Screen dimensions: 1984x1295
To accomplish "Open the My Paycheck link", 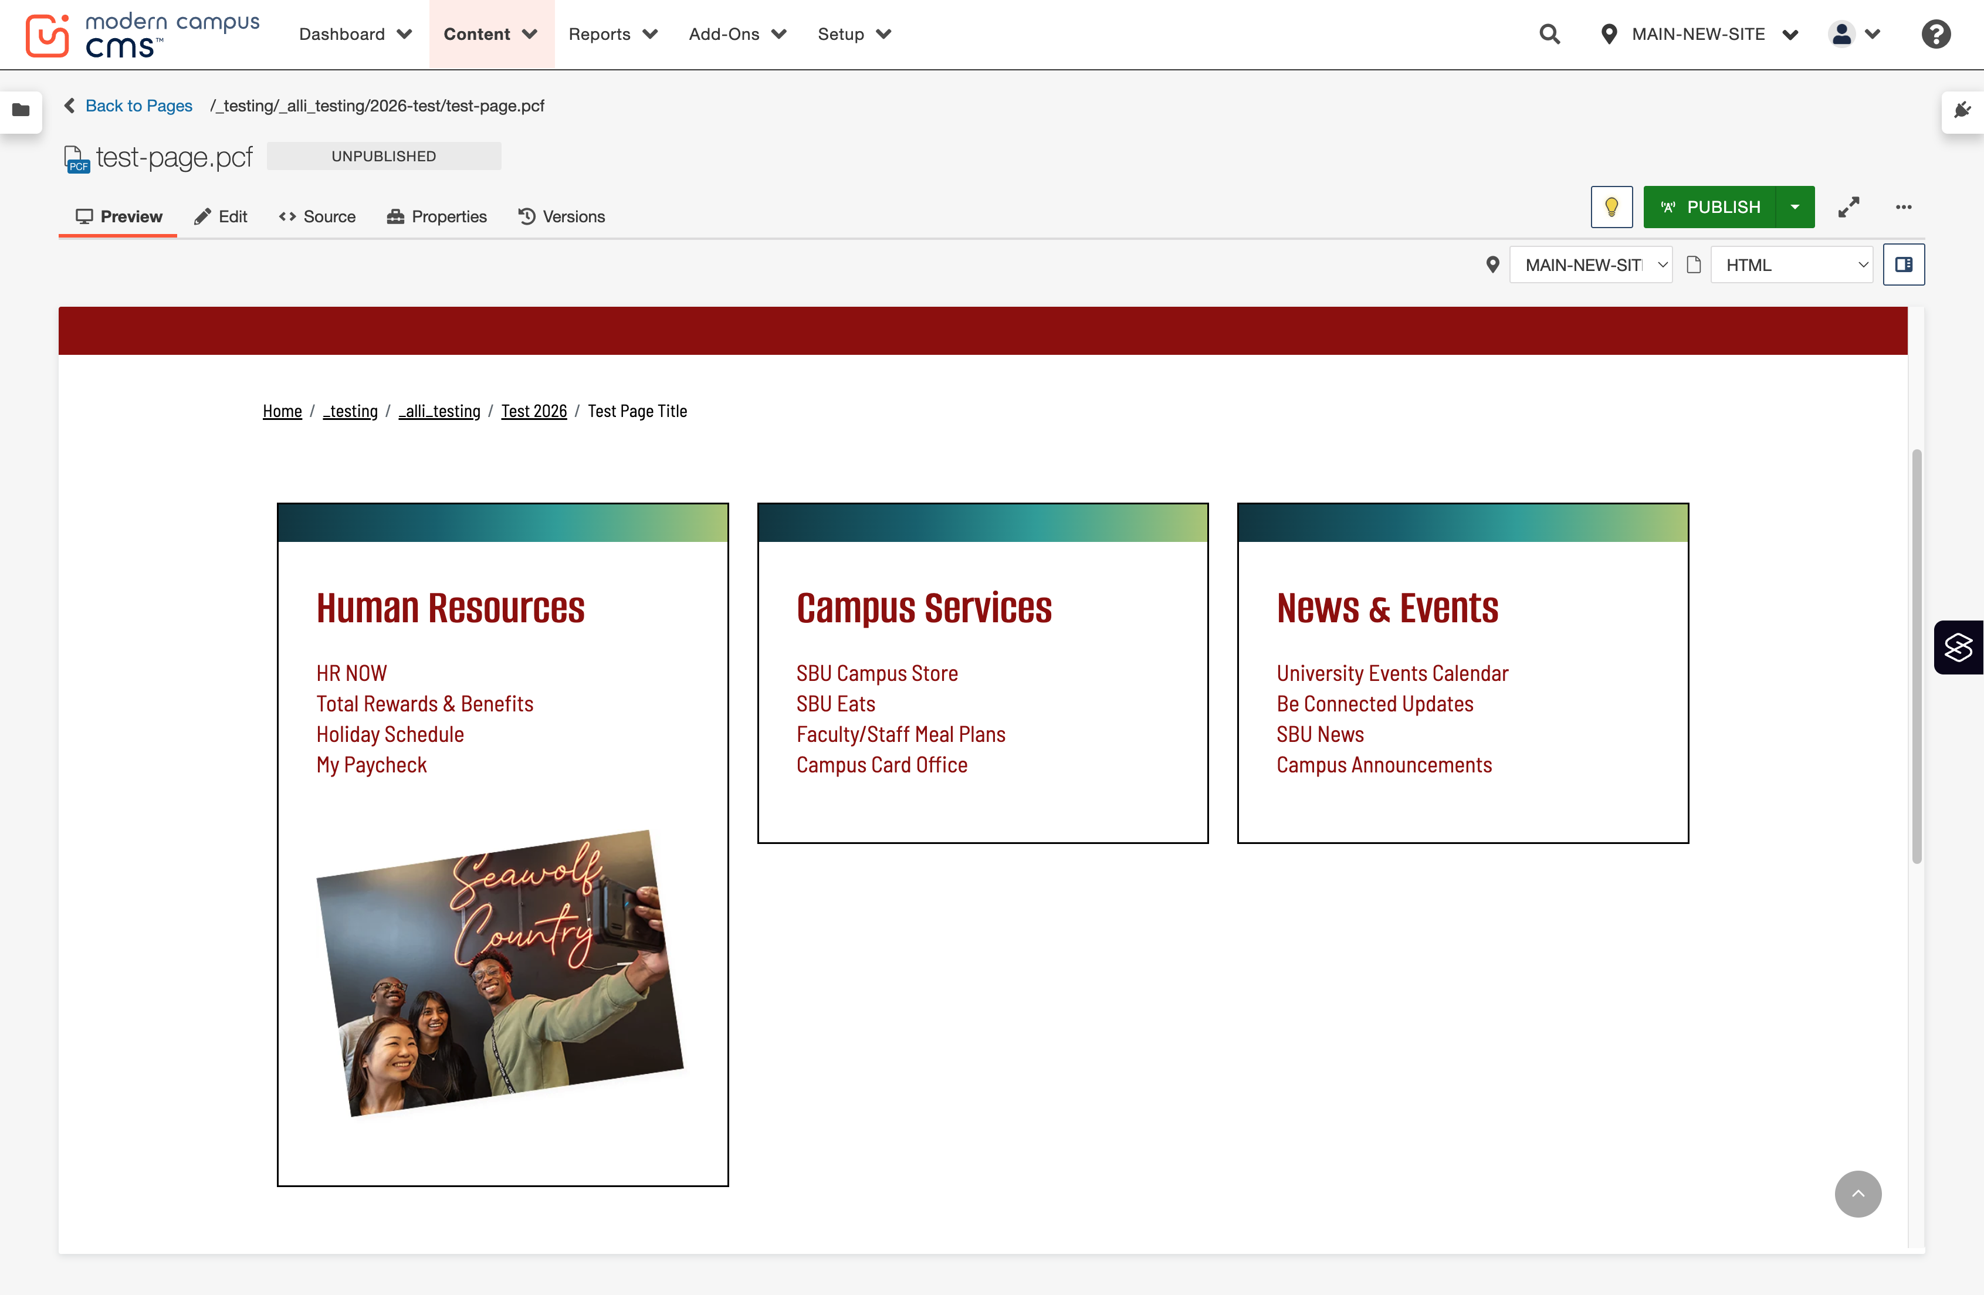I will tap(371, 765).
